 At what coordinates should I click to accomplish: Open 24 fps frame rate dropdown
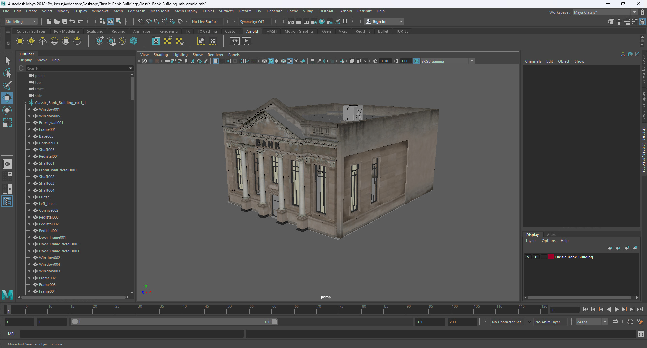coord(591,322)
